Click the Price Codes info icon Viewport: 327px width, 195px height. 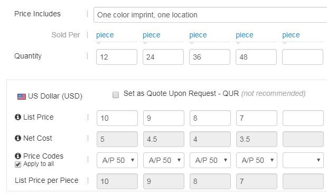click(x=18, y=156)
